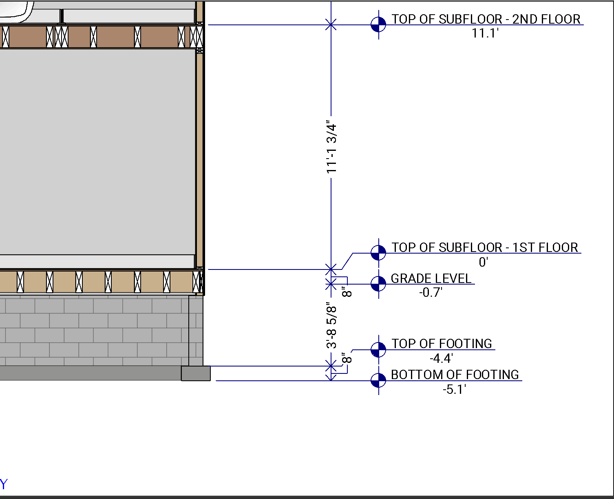Click the 1st Floor level head symbol
The image size is (614, 499).
[378, 253]
